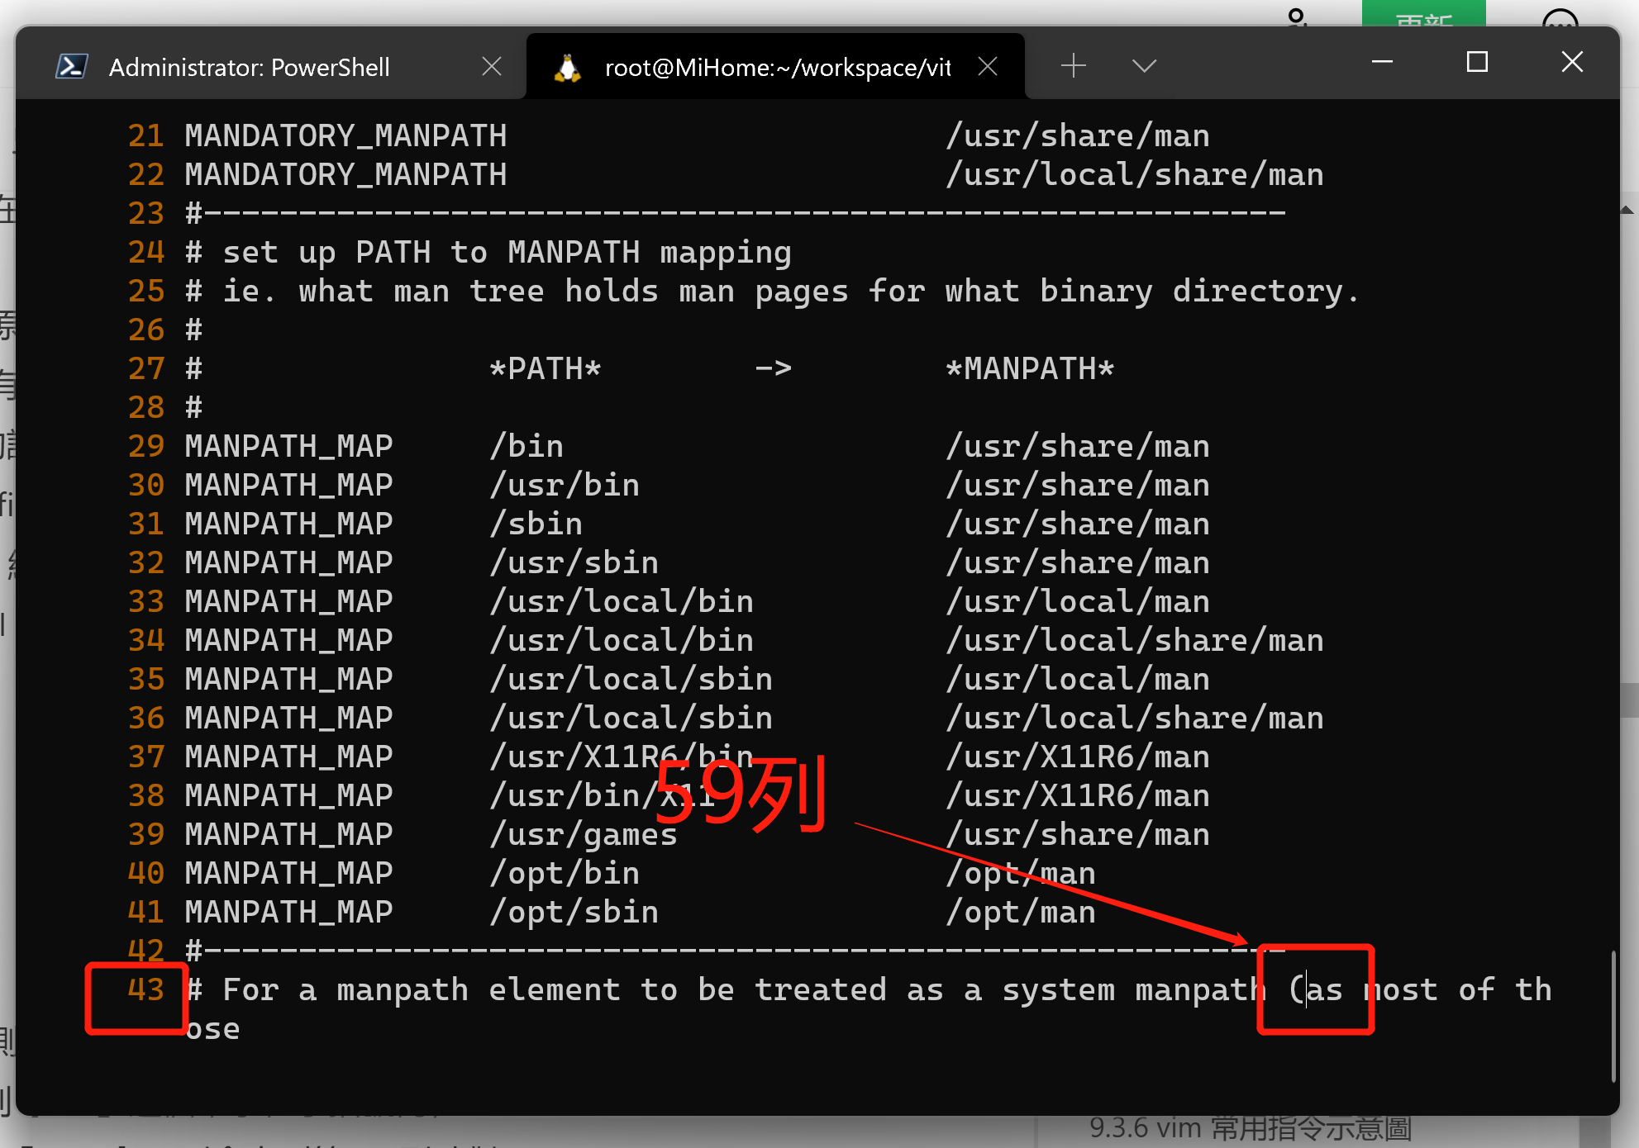Select the root@MiHome workspace tab

[777, 67]
